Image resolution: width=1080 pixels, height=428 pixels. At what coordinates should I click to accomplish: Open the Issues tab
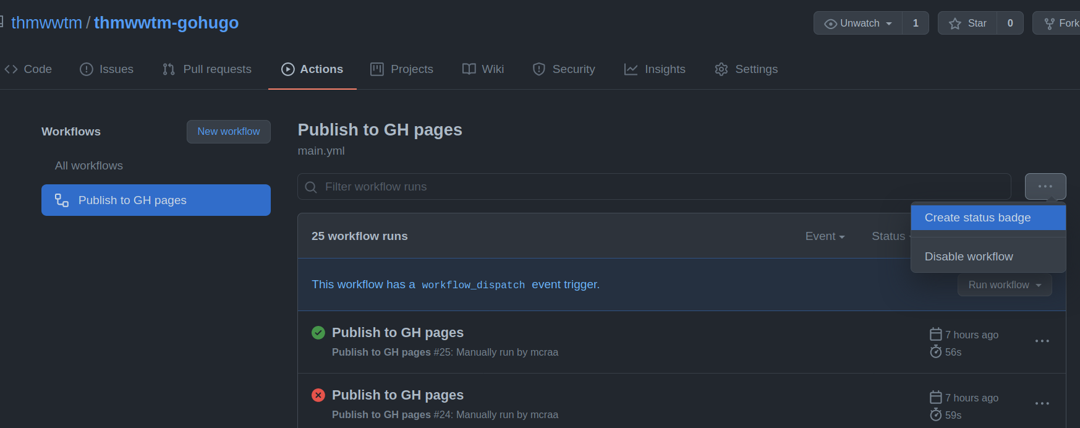[x=106, y=69]
